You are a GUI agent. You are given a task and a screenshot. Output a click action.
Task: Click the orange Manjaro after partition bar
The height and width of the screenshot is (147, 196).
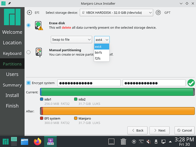point(119,111)
